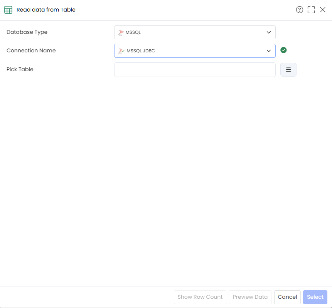Close the Read data from Table dialog
The height and width of the screenshot is (308, 332).
click(323, 10)
